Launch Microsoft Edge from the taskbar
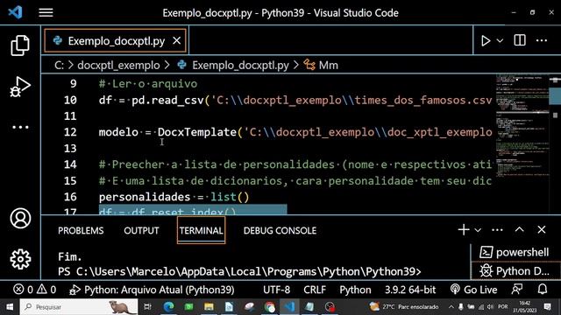The width and height of the screenshot is (561, 315). pos(168,307)
